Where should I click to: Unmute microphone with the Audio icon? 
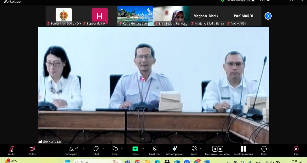(x=12, y=149)
